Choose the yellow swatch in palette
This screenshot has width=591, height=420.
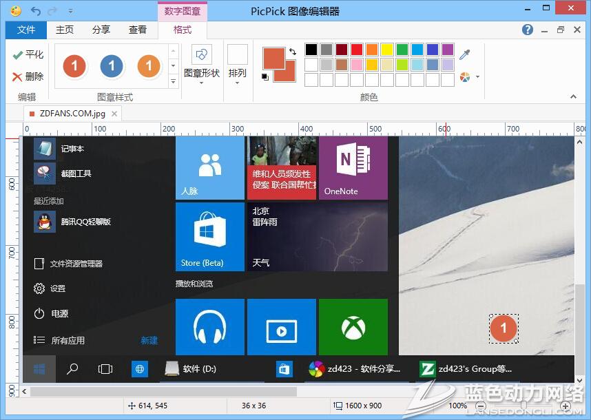click(x=387, y=50)
